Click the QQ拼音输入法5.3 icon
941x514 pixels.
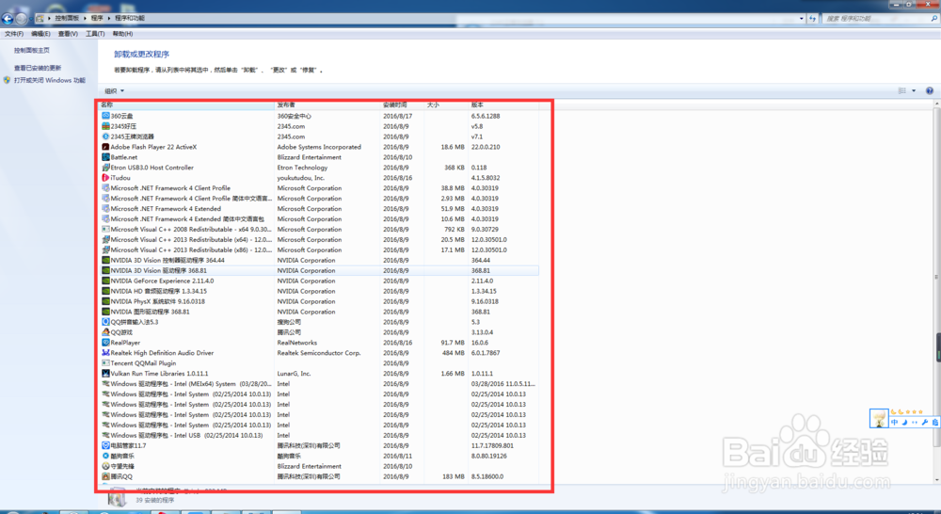(105, 322)
